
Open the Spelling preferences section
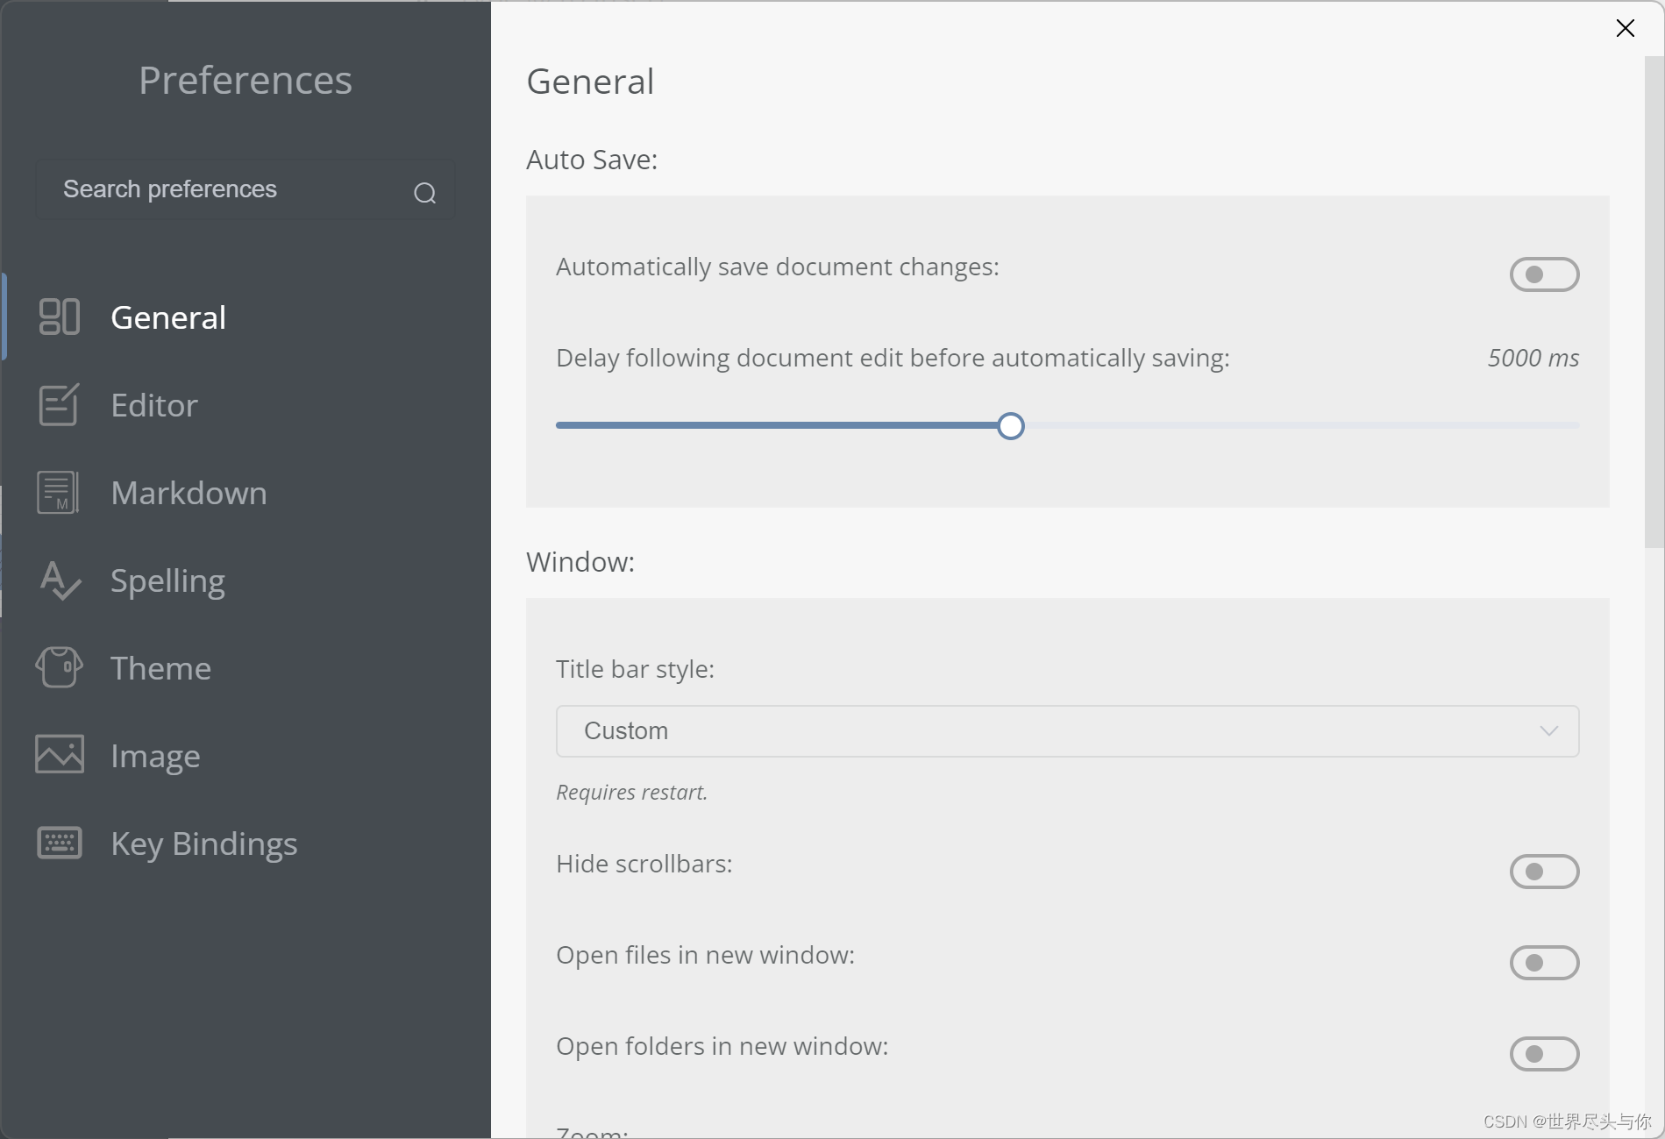coord(167,580)
